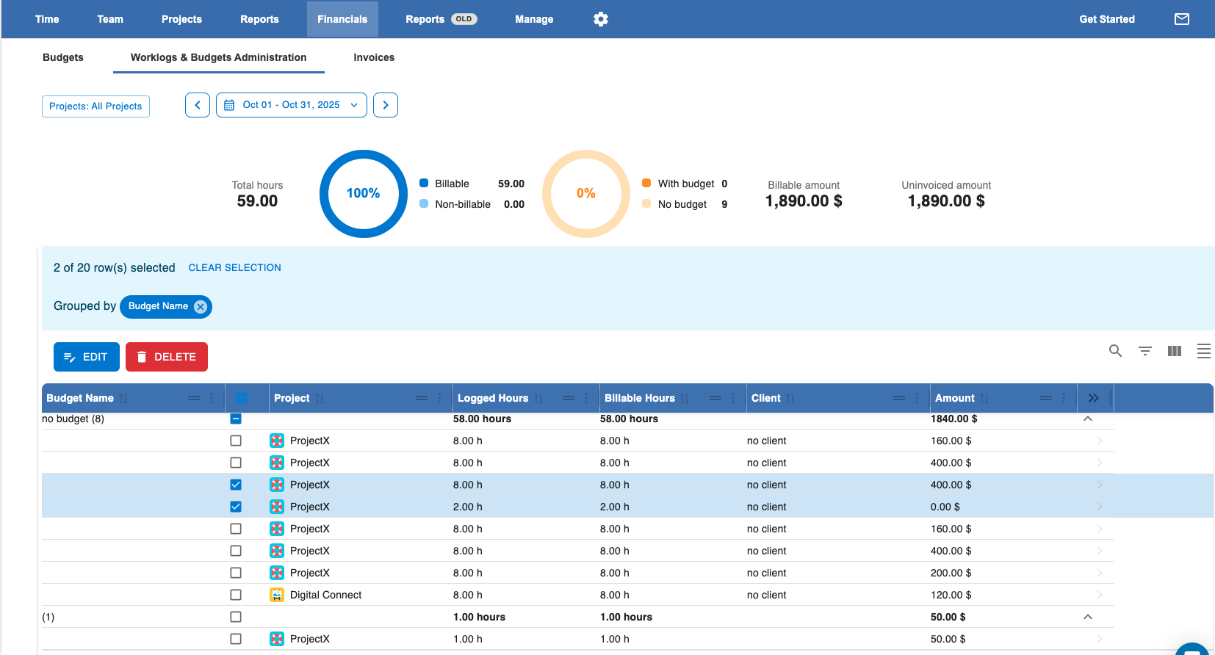The width and height of the screenshot is (1215, 655).
Task: Go to next date range arrow
Action: (386, 105)
